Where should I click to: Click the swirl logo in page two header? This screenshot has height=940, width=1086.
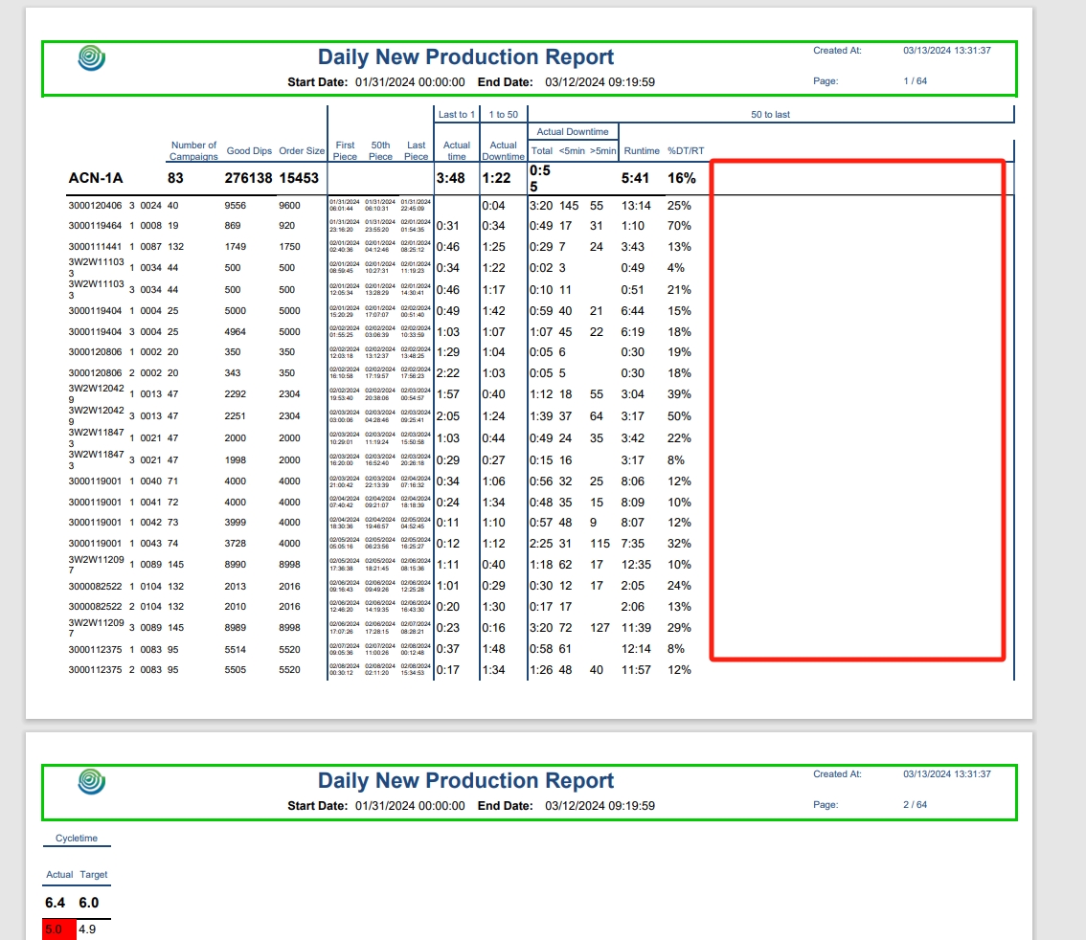(91, 783)
